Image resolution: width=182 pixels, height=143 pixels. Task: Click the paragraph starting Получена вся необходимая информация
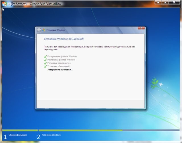(89, 48)
